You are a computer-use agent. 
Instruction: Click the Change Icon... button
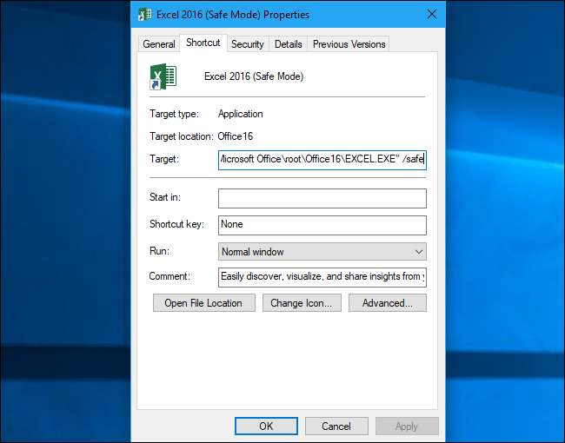click(299, 303)
